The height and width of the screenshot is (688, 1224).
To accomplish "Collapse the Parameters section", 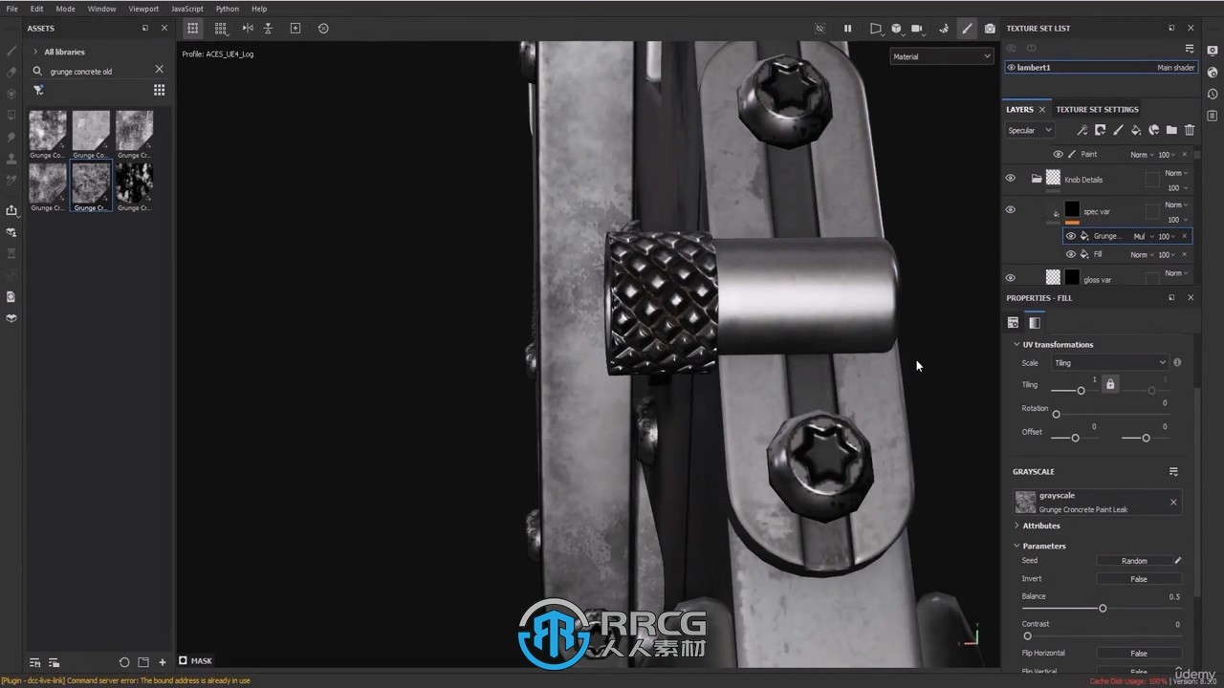I will (x=1016, y=546).
